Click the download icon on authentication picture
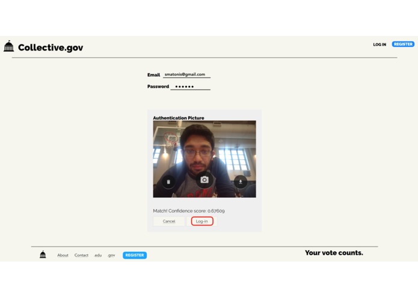 point(240,182)
